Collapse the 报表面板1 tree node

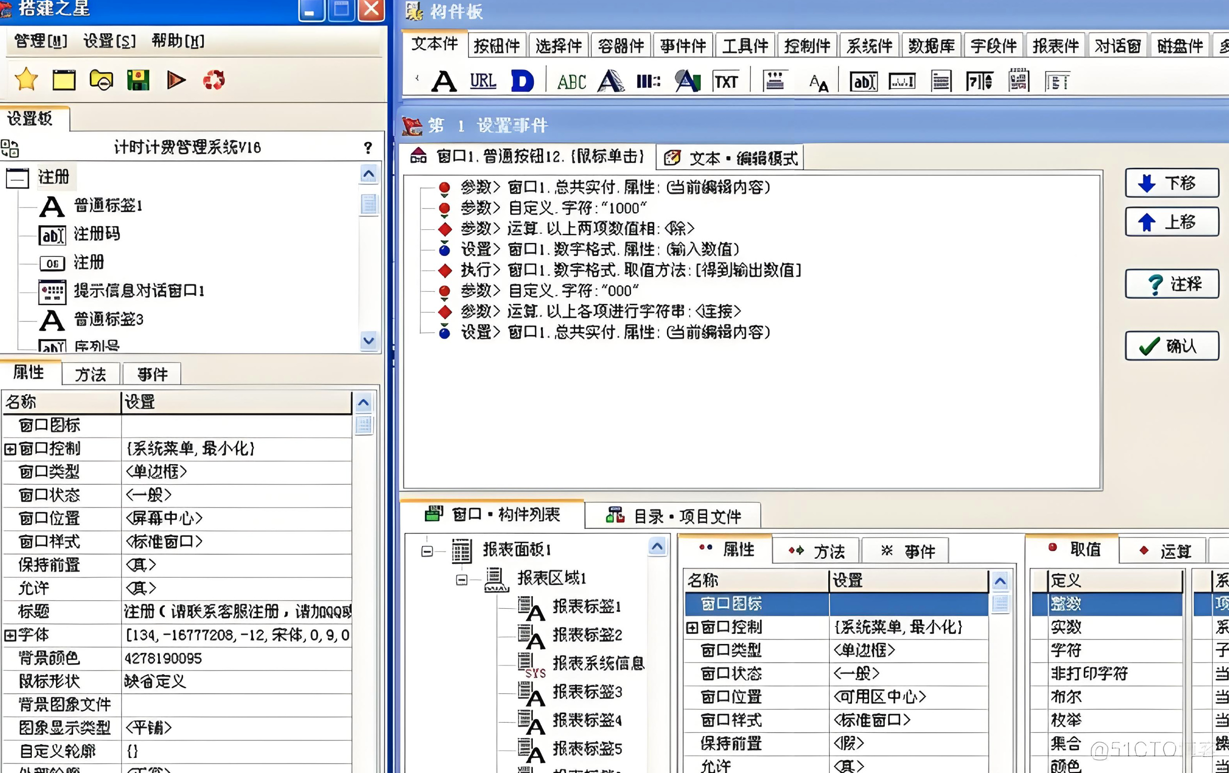pos(427,551)
